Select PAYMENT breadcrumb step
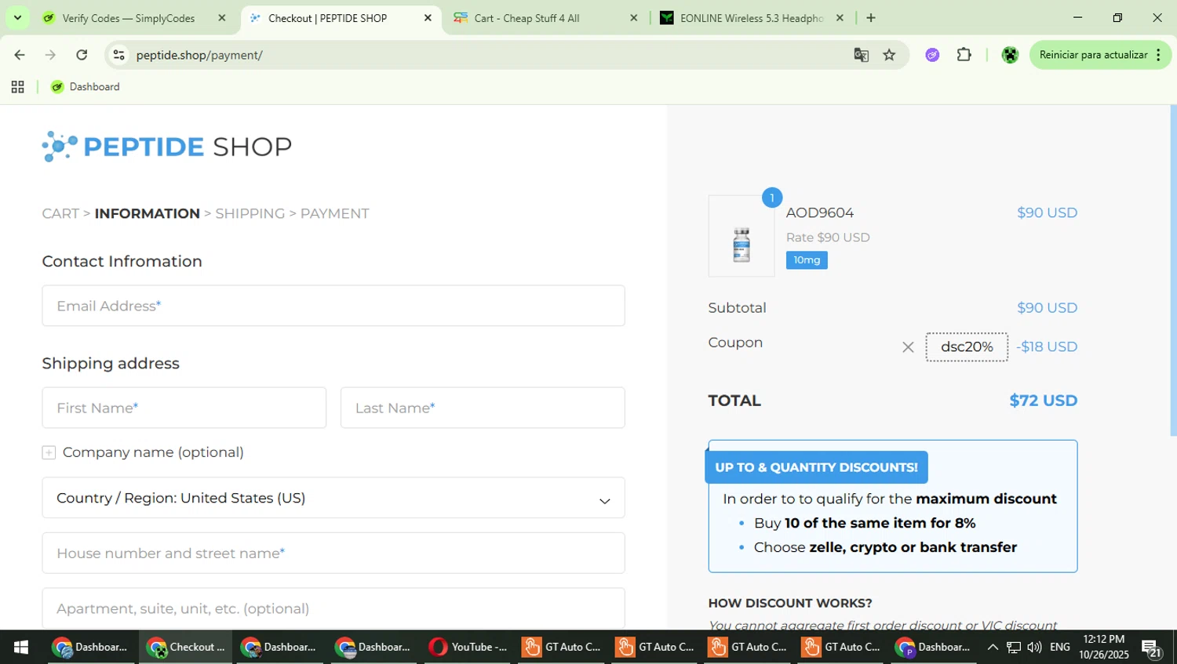Image resolution: width=1177 pixels, height=664 pixels. [x=334, y=214]
